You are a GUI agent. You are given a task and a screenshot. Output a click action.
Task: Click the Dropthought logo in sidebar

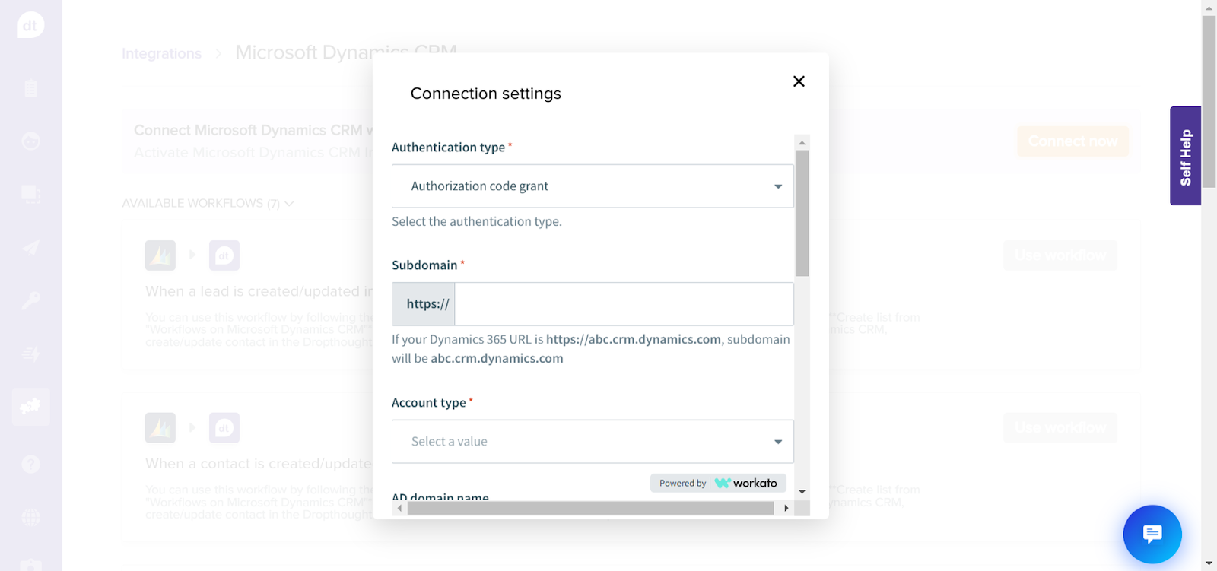tap(30, 25)
